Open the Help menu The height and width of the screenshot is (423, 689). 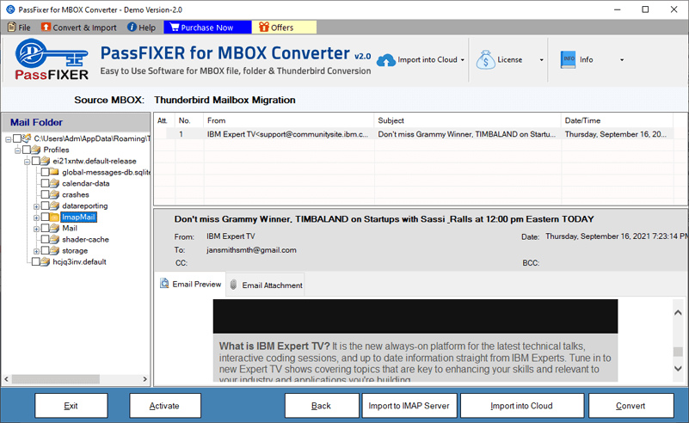pos(141,28)
